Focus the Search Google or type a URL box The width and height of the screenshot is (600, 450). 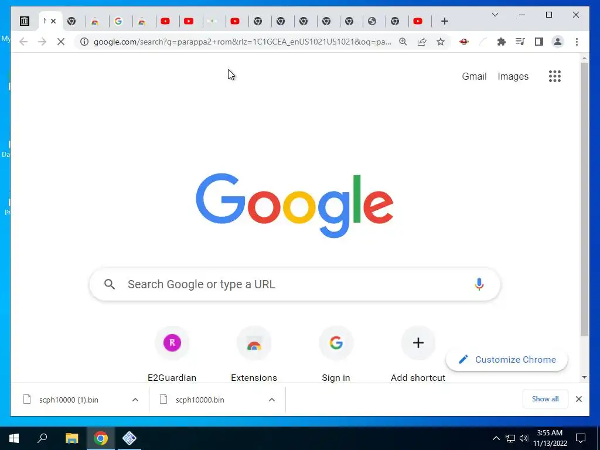(295, 284)
